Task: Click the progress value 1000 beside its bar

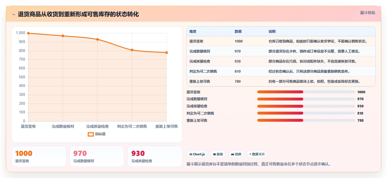Action: (x=361, y=92)
